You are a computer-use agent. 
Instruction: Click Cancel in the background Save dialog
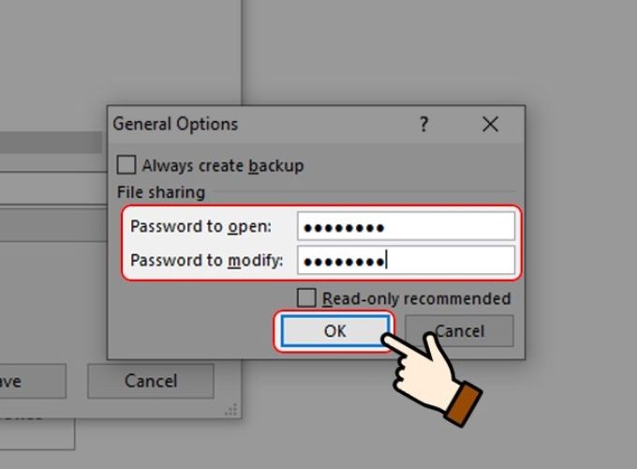[x=151, y=381]
